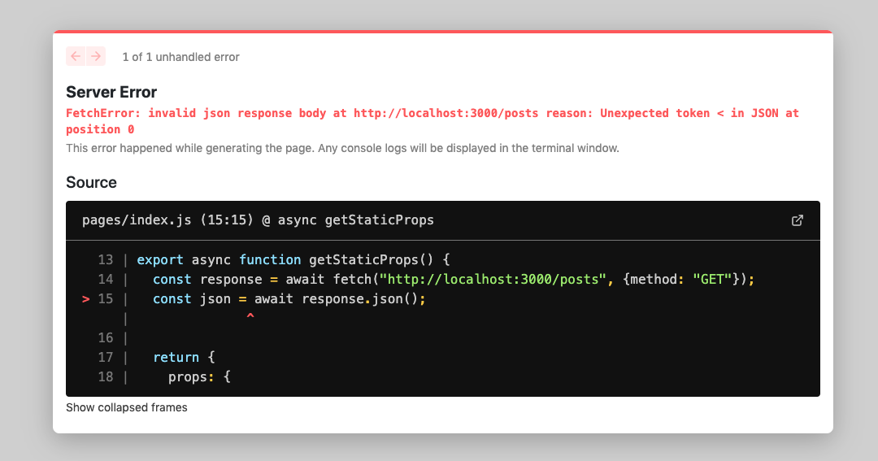Expand Show collapsed frames
Screen dimensions: 878x461
[x=127, y=408]
